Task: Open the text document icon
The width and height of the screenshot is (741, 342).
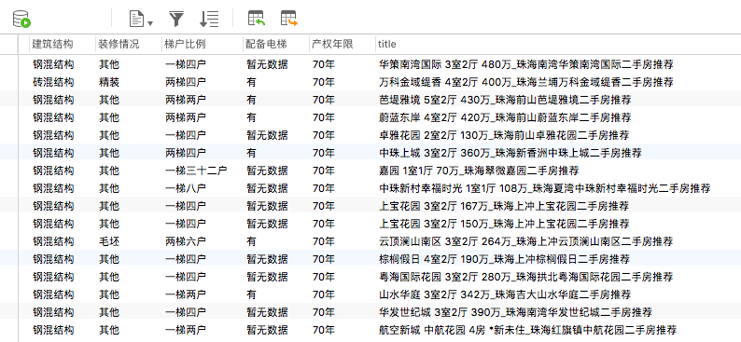Action: [x=136, y=19]
